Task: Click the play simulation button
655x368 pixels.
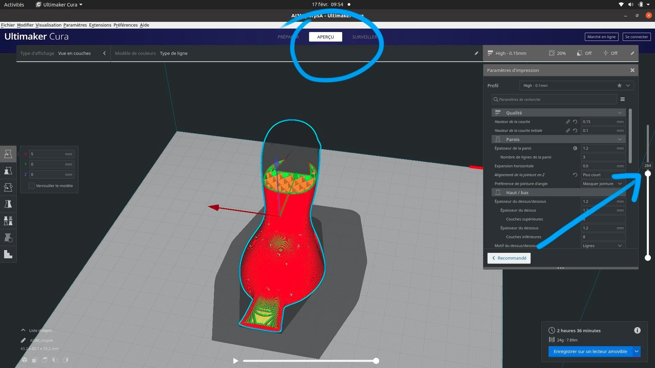Action: 235,361
